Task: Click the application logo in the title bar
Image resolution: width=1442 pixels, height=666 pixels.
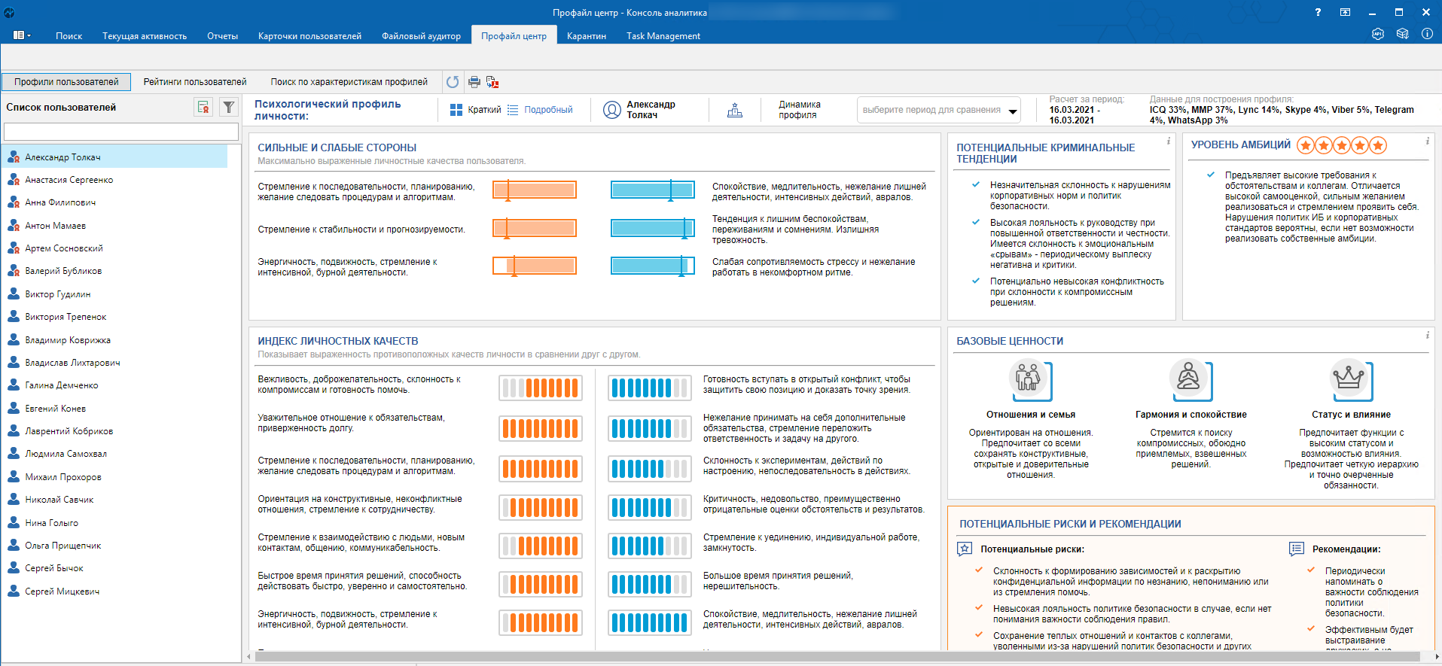Action: pyautogui.click(x=9, y=12)
